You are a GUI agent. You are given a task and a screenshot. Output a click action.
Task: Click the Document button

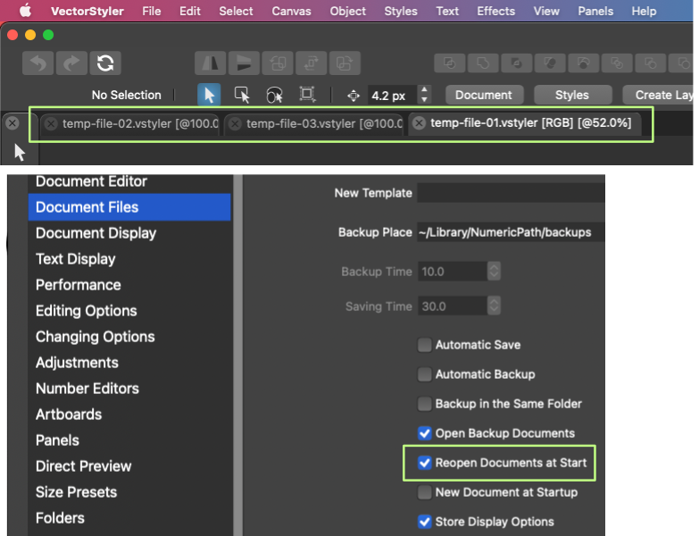point(484,95)
